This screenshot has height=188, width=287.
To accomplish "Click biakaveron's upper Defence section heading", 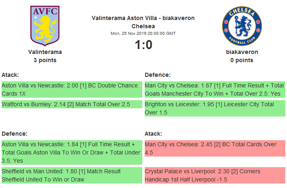I will (x=157, y=75).
